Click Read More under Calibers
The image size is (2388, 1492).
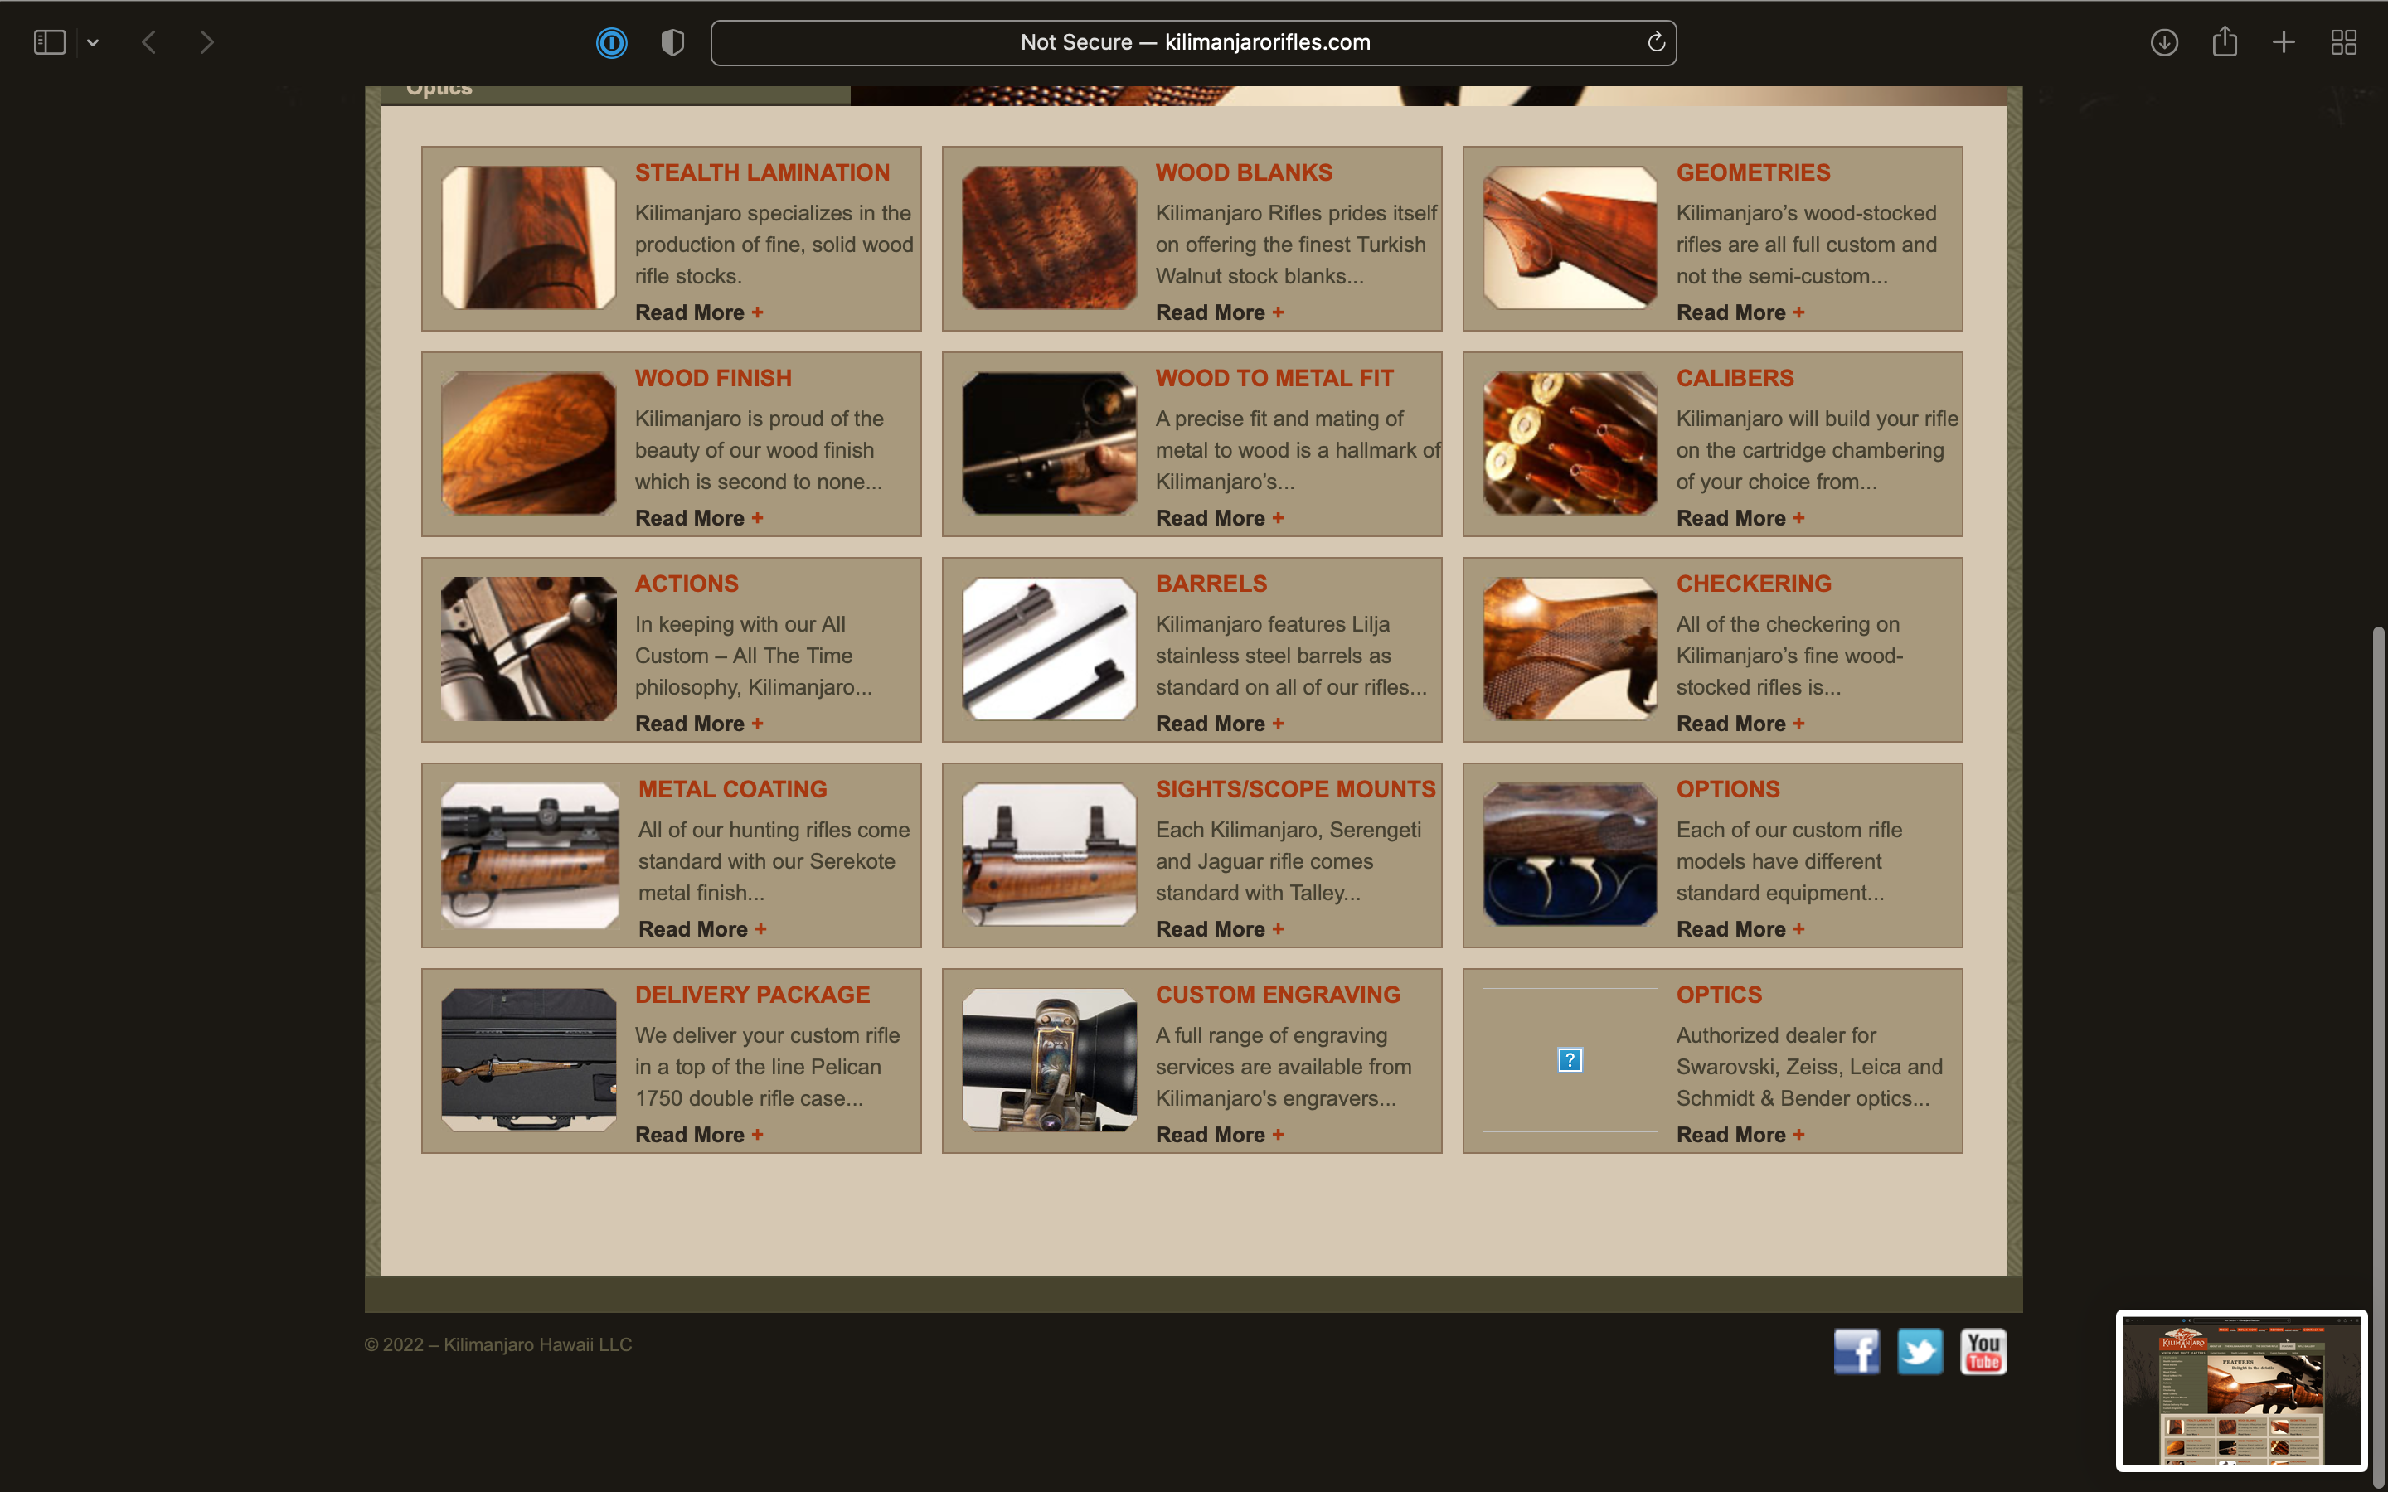[x=1740, y=518]
